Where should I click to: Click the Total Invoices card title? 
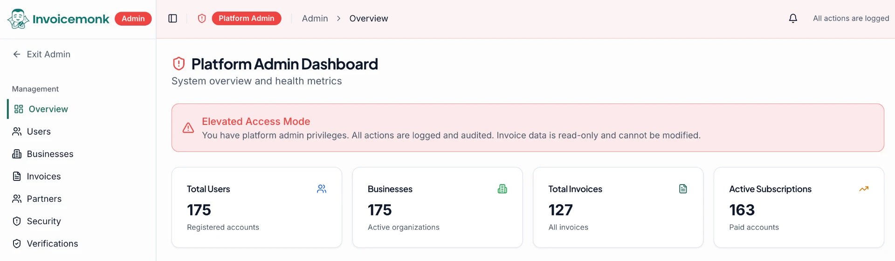575,189
